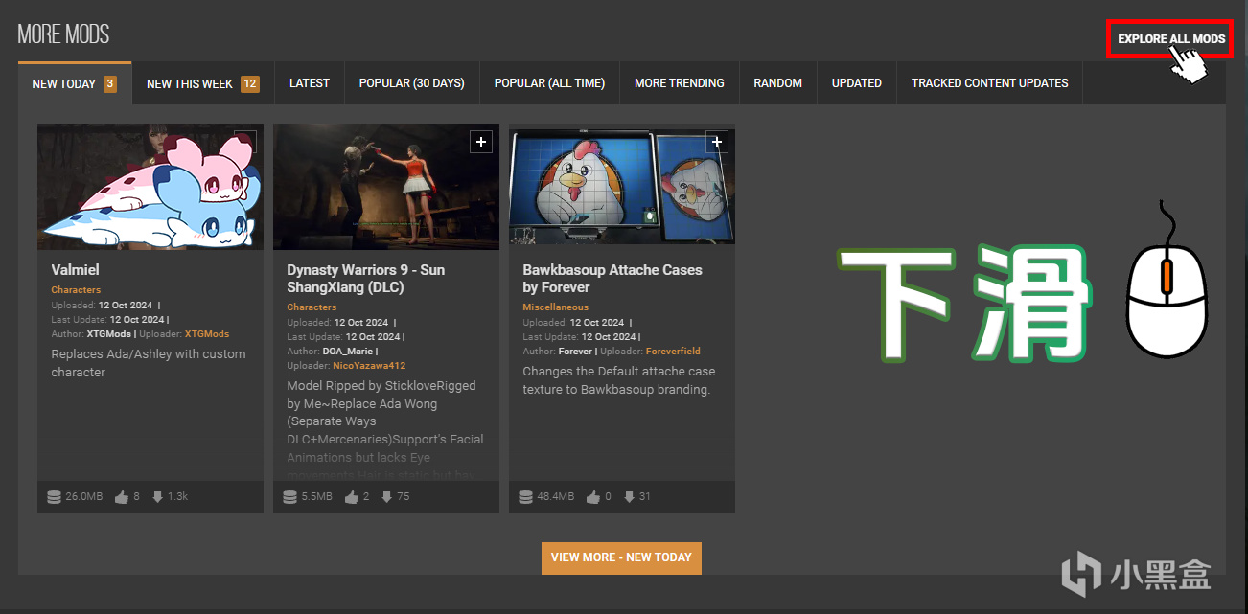
Task: Click the Explore All Mods link
Action: click(1171, 39)
